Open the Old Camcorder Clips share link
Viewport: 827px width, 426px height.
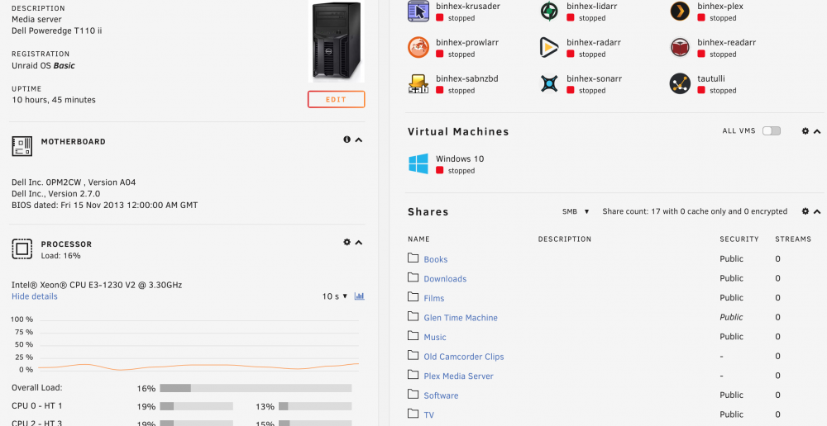[x=464, y=357]
